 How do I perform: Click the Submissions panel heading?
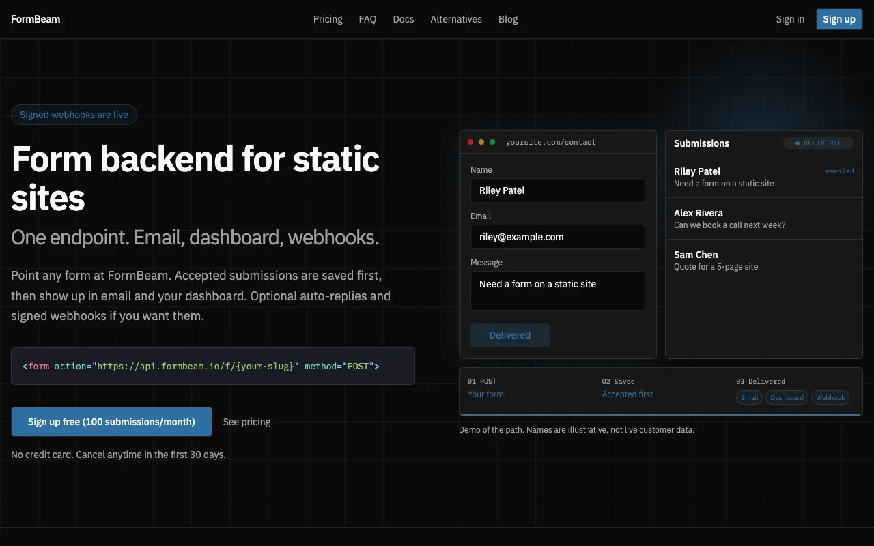click(x=701, y=143)
